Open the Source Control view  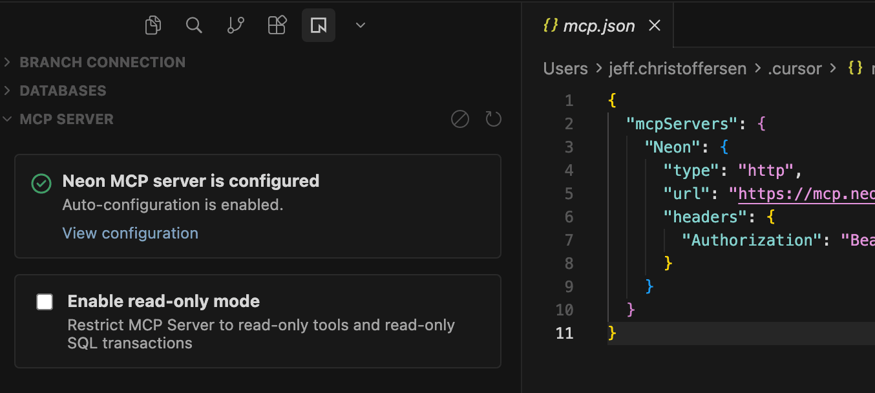point(236,25)
